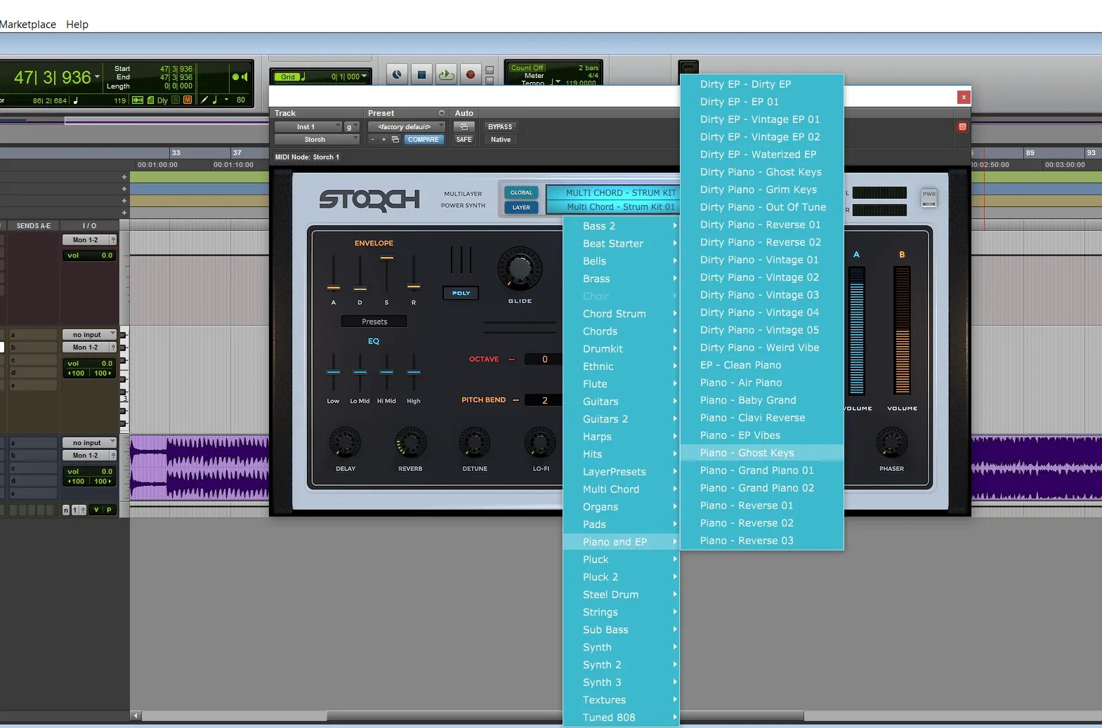The image size is (1102, 728).
Task: Click the stop transport button
Action: 421,74
